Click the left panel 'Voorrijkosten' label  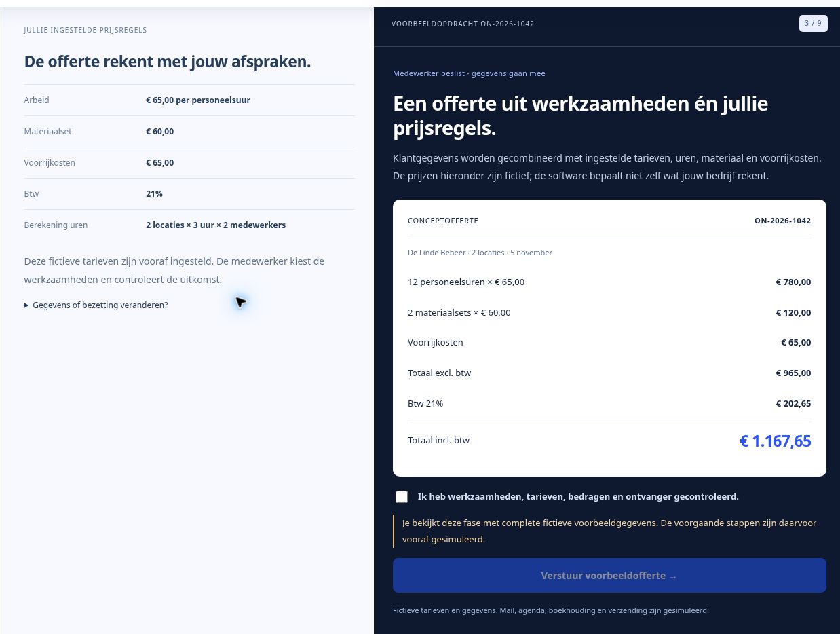click(50, 163)
